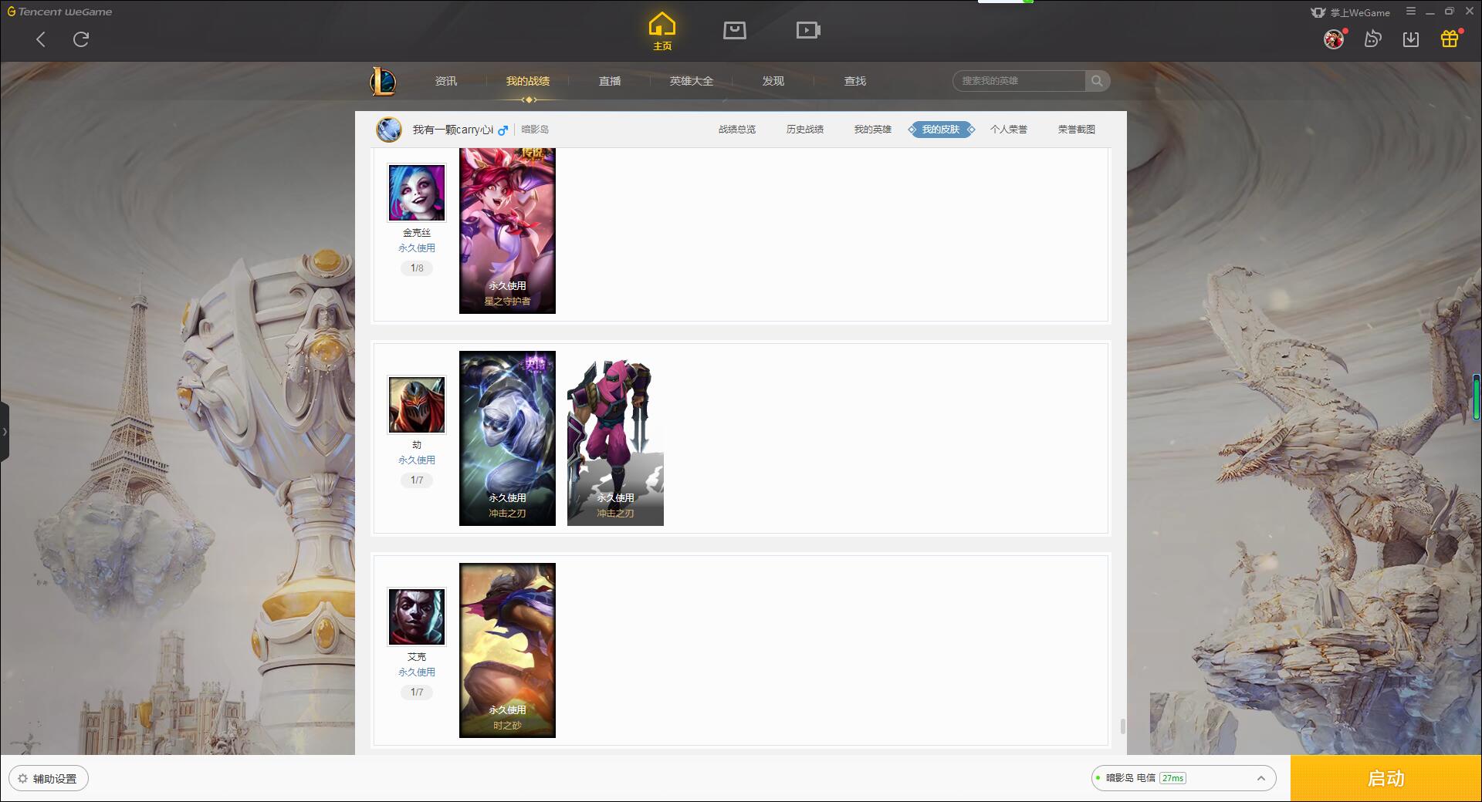Open the user avatar icon at top right
Screen dimensions: 1482x802
(1334, 39)
